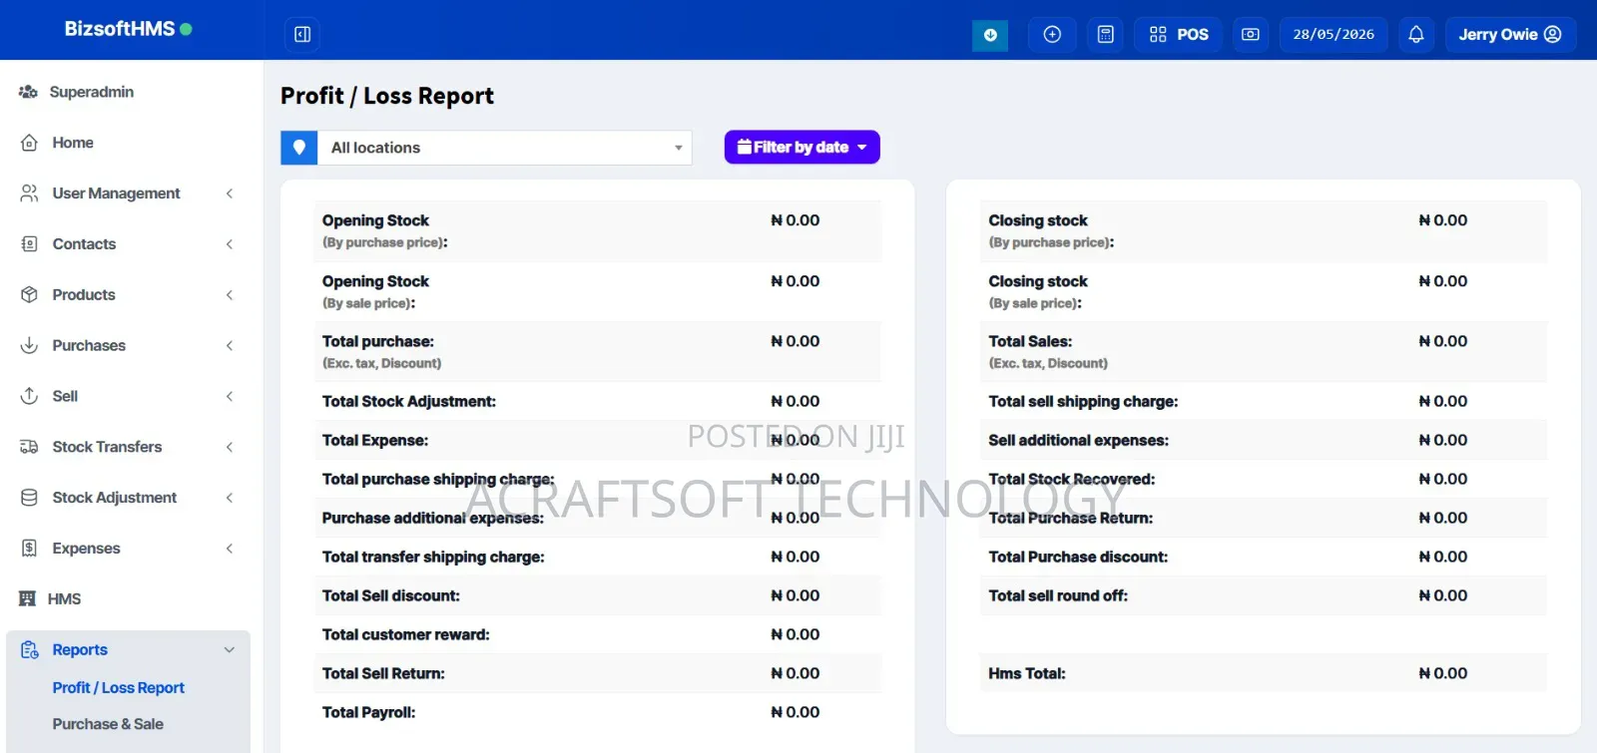
Task: Open HMS menu item
Action: point(64,599)
